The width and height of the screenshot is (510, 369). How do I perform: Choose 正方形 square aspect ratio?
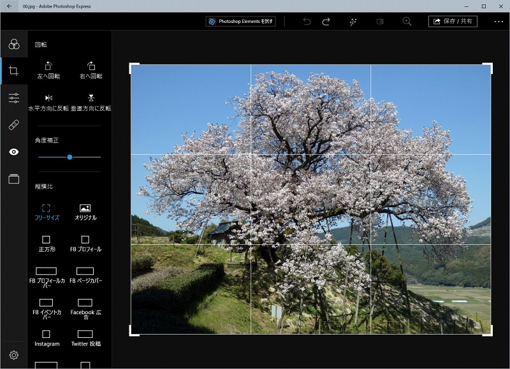[47, 244]
